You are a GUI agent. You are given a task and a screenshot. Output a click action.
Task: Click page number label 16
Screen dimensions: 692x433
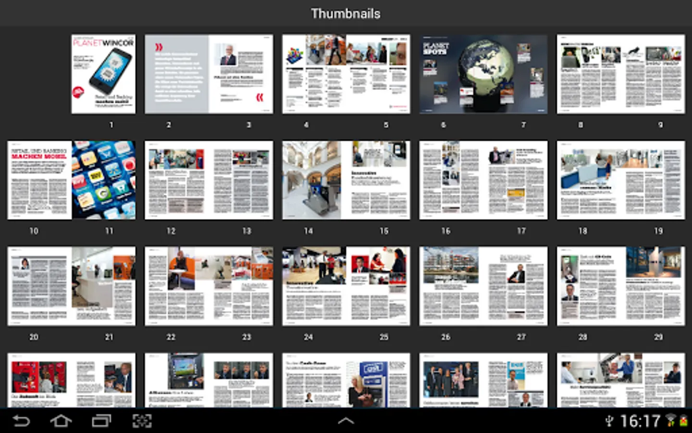pos(446,231)
